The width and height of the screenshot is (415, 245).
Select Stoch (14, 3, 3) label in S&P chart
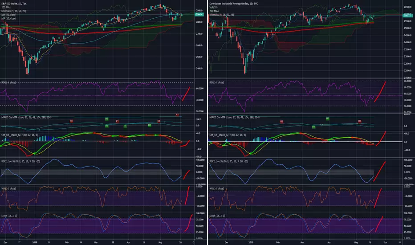9,216
